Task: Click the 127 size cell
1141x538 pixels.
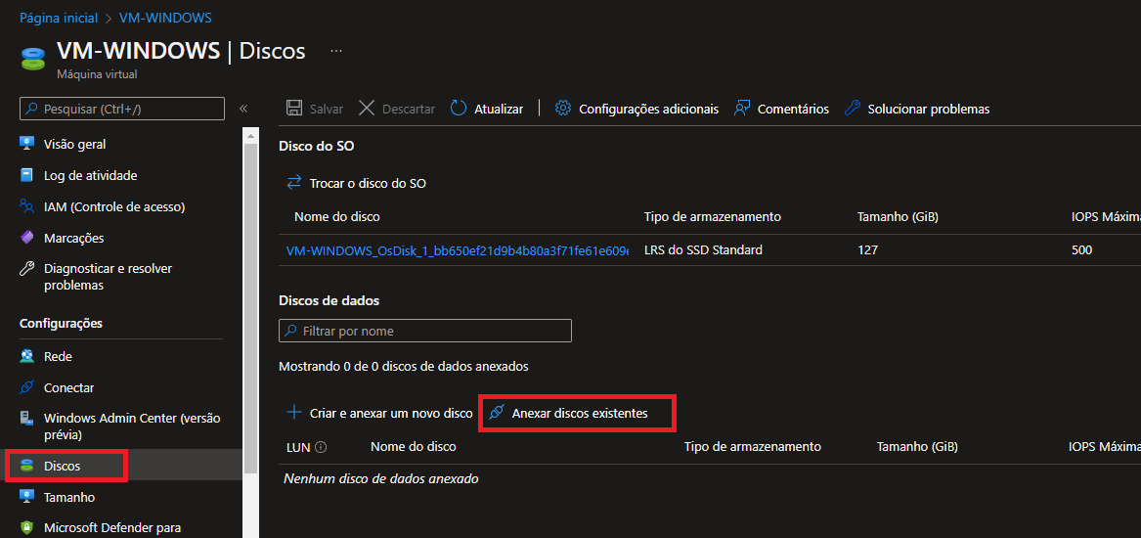Action: (x=868, y=249)
